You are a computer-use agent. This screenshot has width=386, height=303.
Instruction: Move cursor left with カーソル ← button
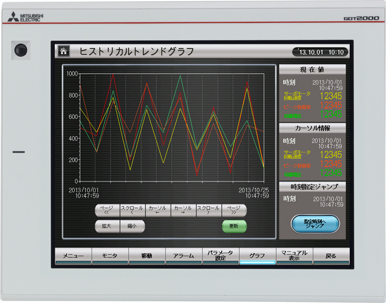[158, 210]
